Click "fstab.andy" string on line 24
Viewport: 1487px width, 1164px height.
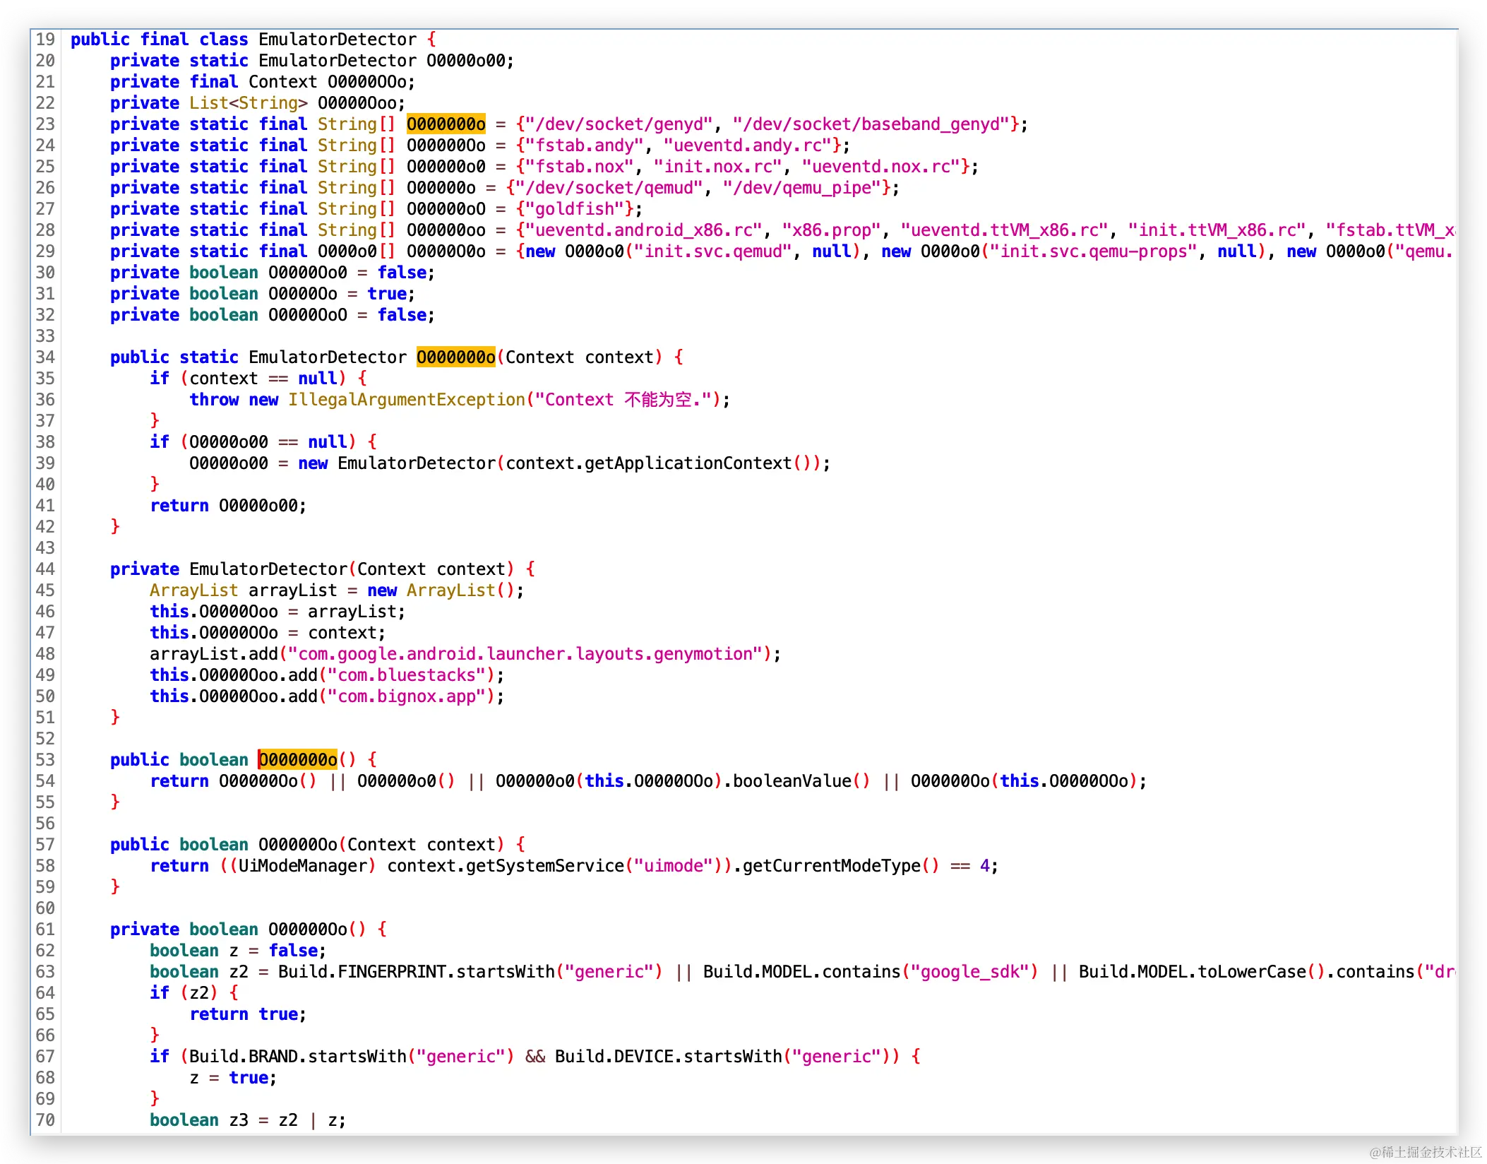point(584,145)
